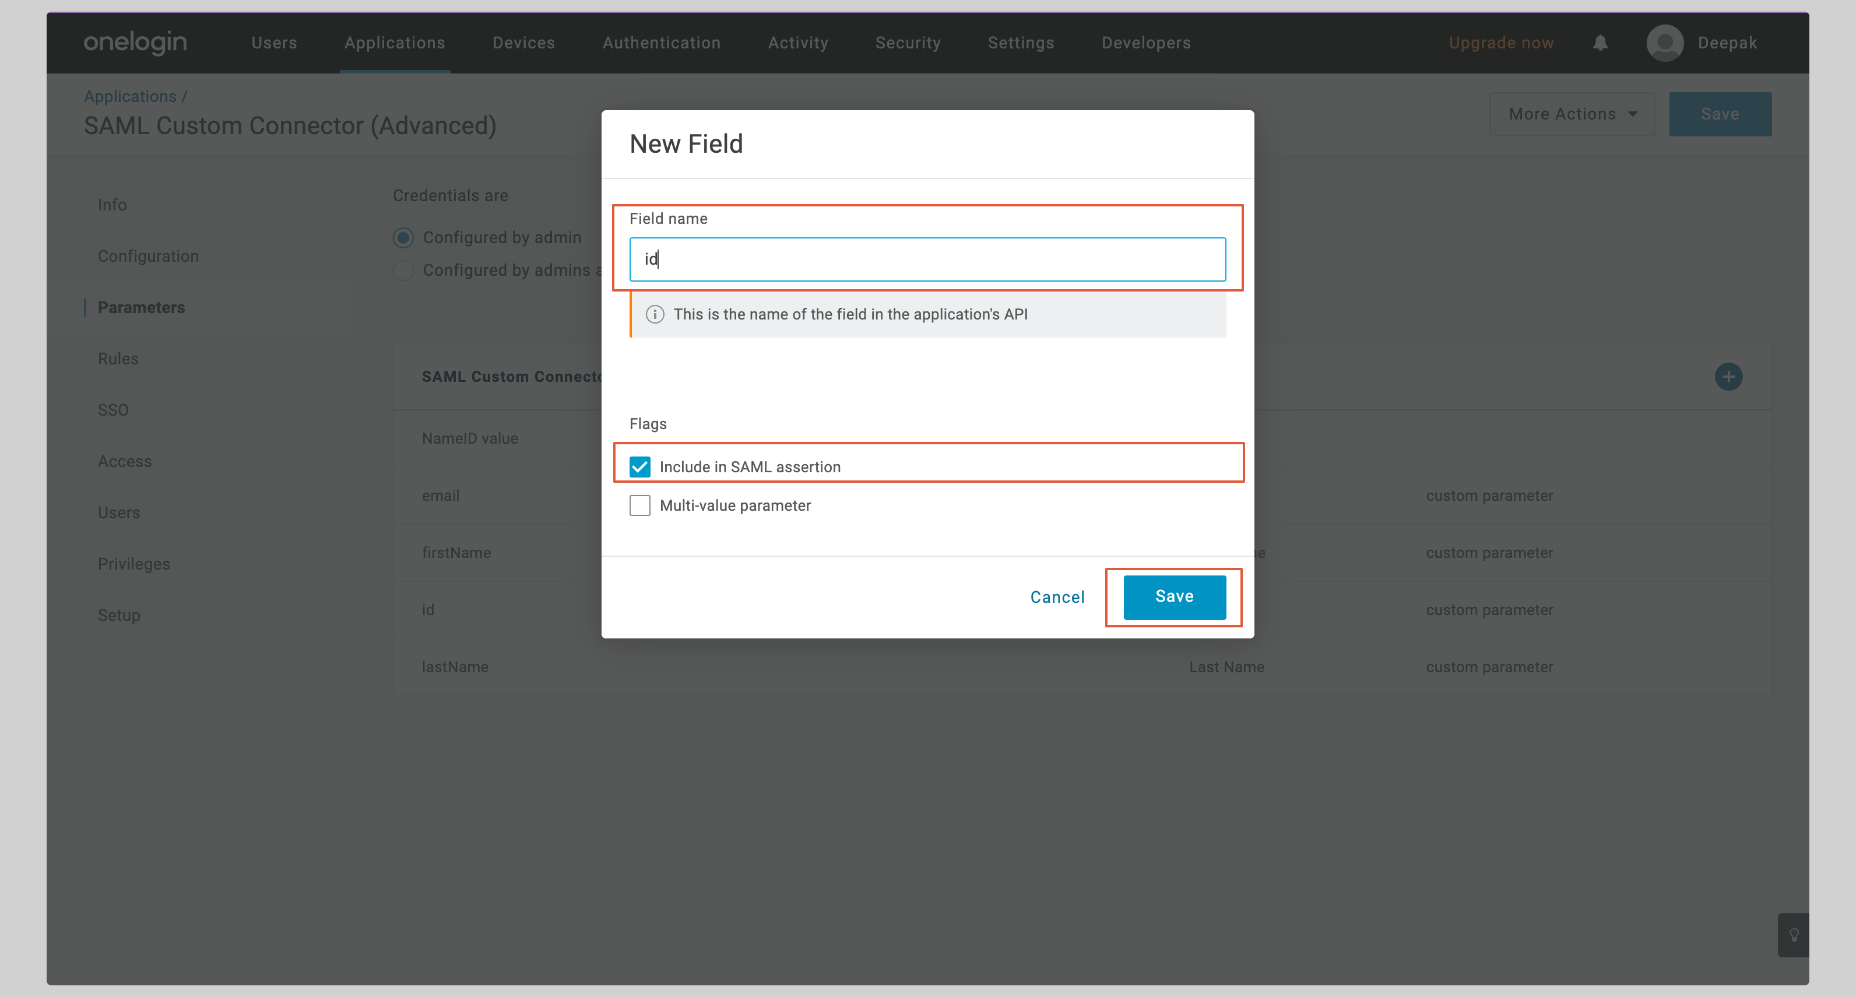Click the plus icon to add a parameter
The height and width of the screenshot is (997, 1856).
pyautogui.click(x=1728, y=375)
